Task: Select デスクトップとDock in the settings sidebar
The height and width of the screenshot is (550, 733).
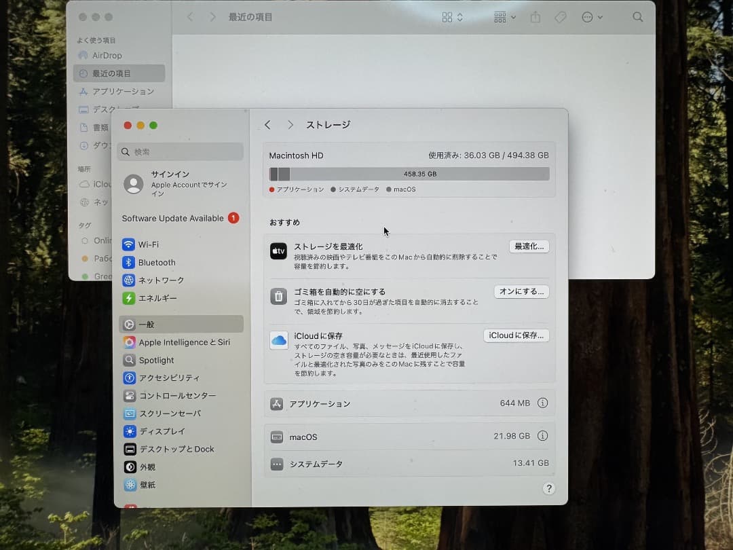Action: pyautogui.click(x=171, y=449)
